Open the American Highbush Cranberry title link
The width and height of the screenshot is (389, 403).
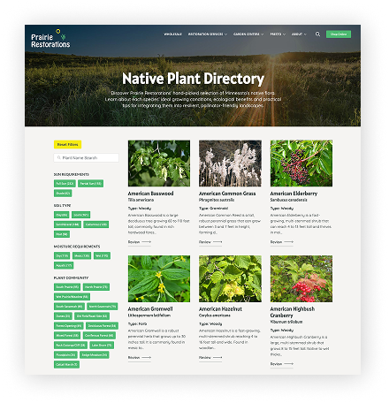tap(293, 312)
